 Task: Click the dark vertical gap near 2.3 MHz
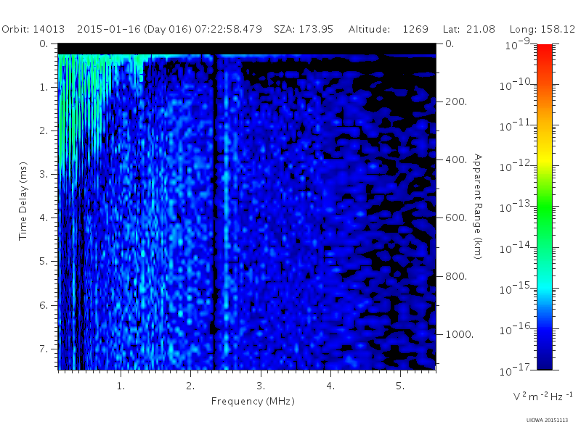point(214,212)
